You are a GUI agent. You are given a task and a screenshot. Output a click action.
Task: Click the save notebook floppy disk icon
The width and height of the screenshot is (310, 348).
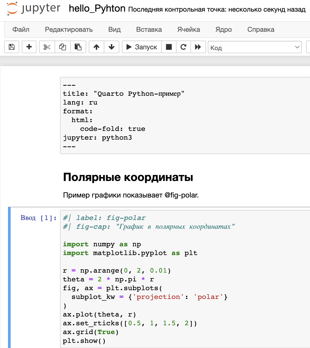pyautogui.click(x=12, y=47)
